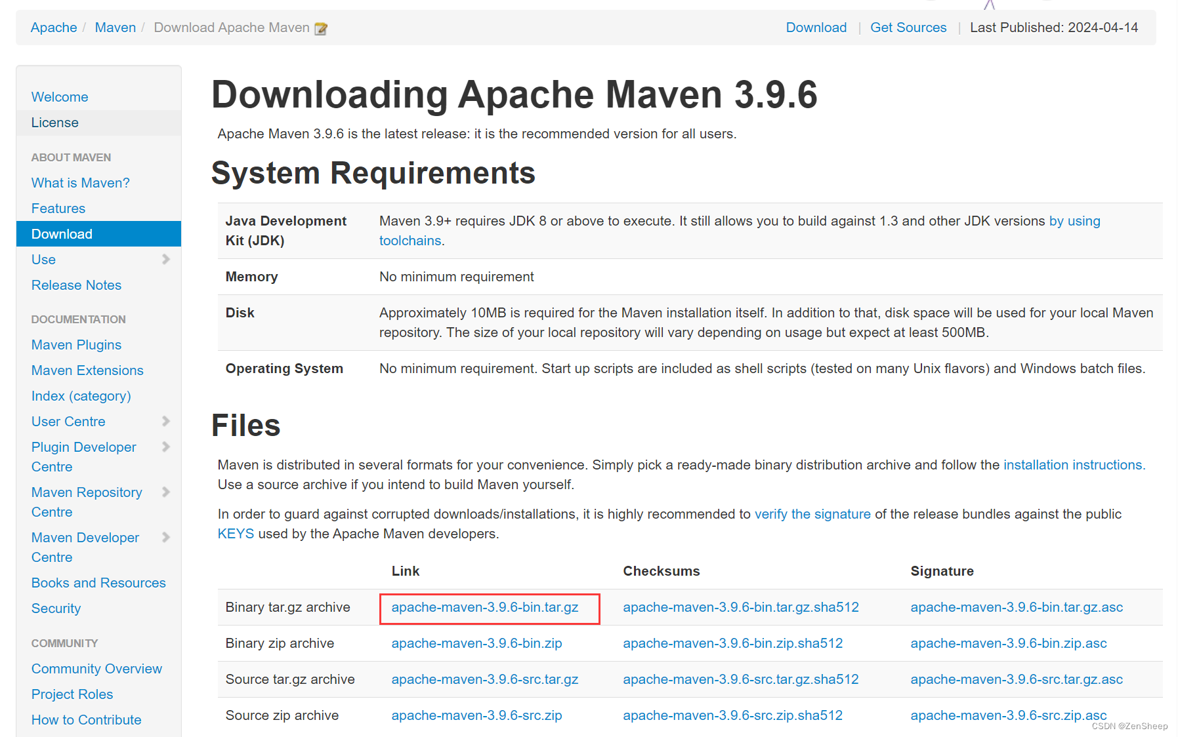
Task: Click the 'Source zip archive' row label
Action: 282,715
